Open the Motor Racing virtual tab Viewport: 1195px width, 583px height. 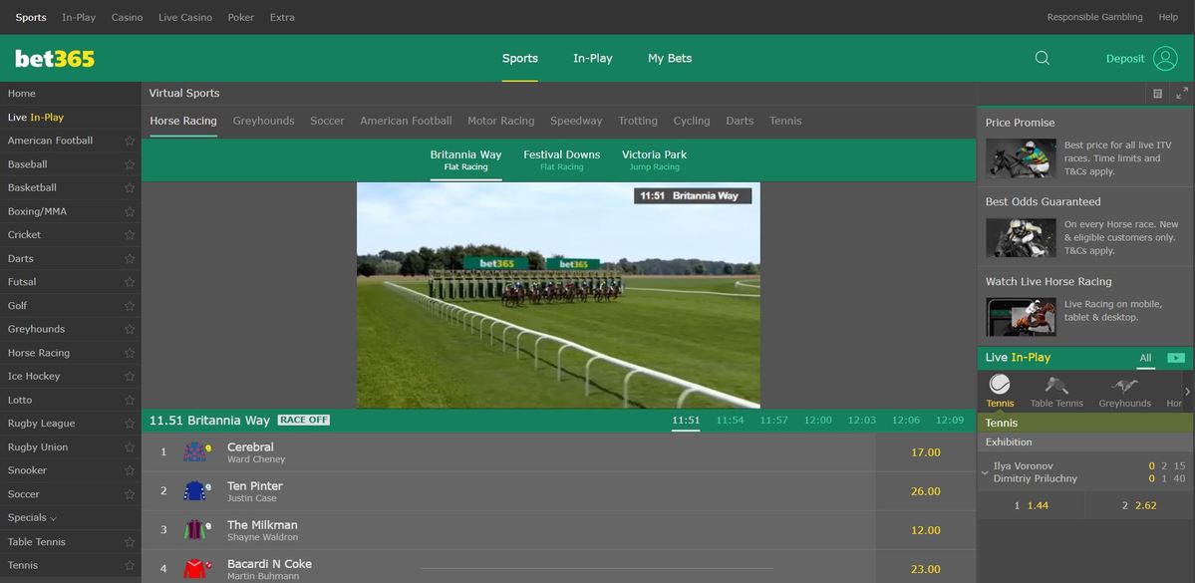(500, 121)
